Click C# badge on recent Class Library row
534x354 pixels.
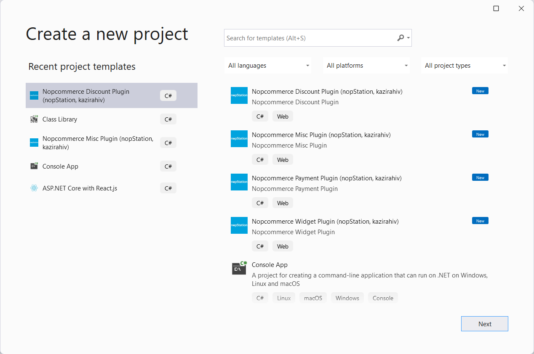tap(168, 119)
